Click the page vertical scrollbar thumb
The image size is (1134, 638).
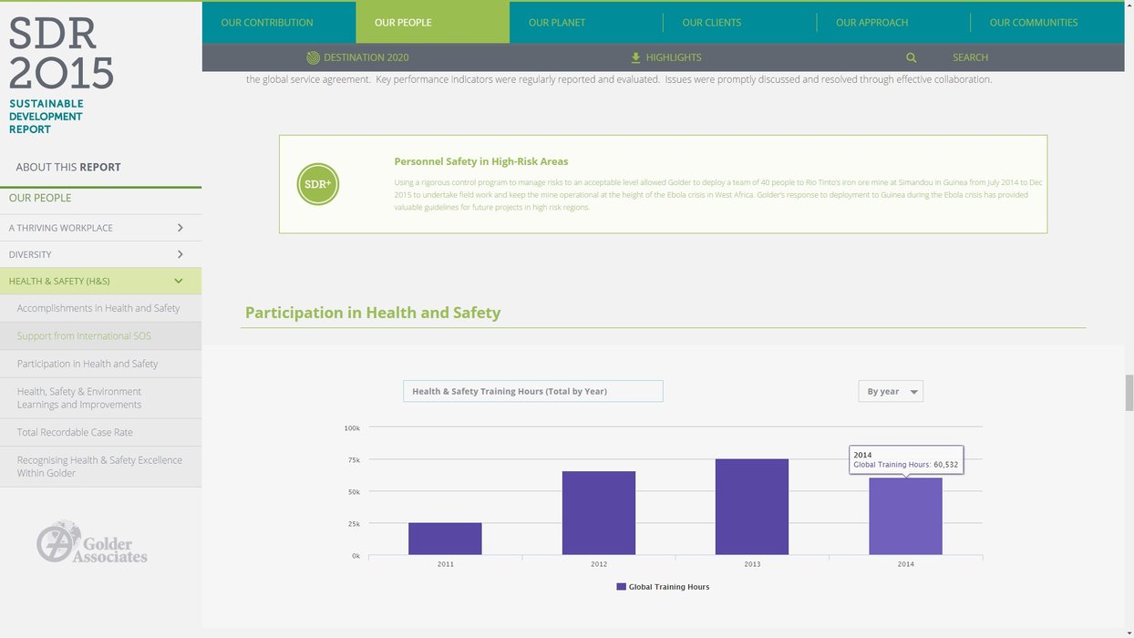[1129, 393]
